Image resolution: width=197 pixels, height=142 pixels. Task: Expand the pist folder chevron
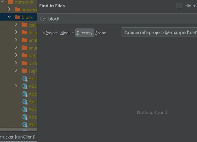click(16, 63)
